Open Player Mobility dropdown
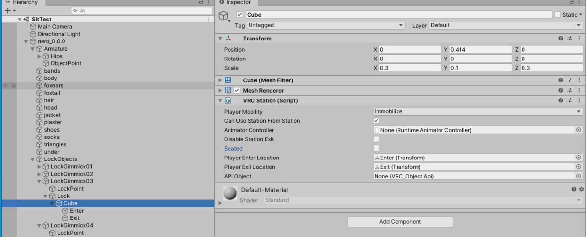 point(478,112)
